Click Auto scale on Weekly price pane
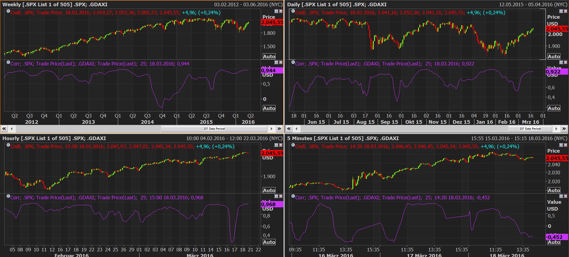Screen dimensions: 569x257 pyautogui.click(x=269, y=57)
